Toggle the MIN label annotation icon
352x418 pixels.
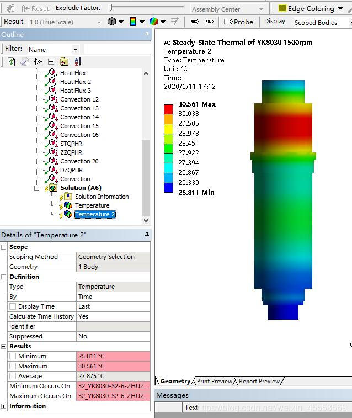pos(209,22)
